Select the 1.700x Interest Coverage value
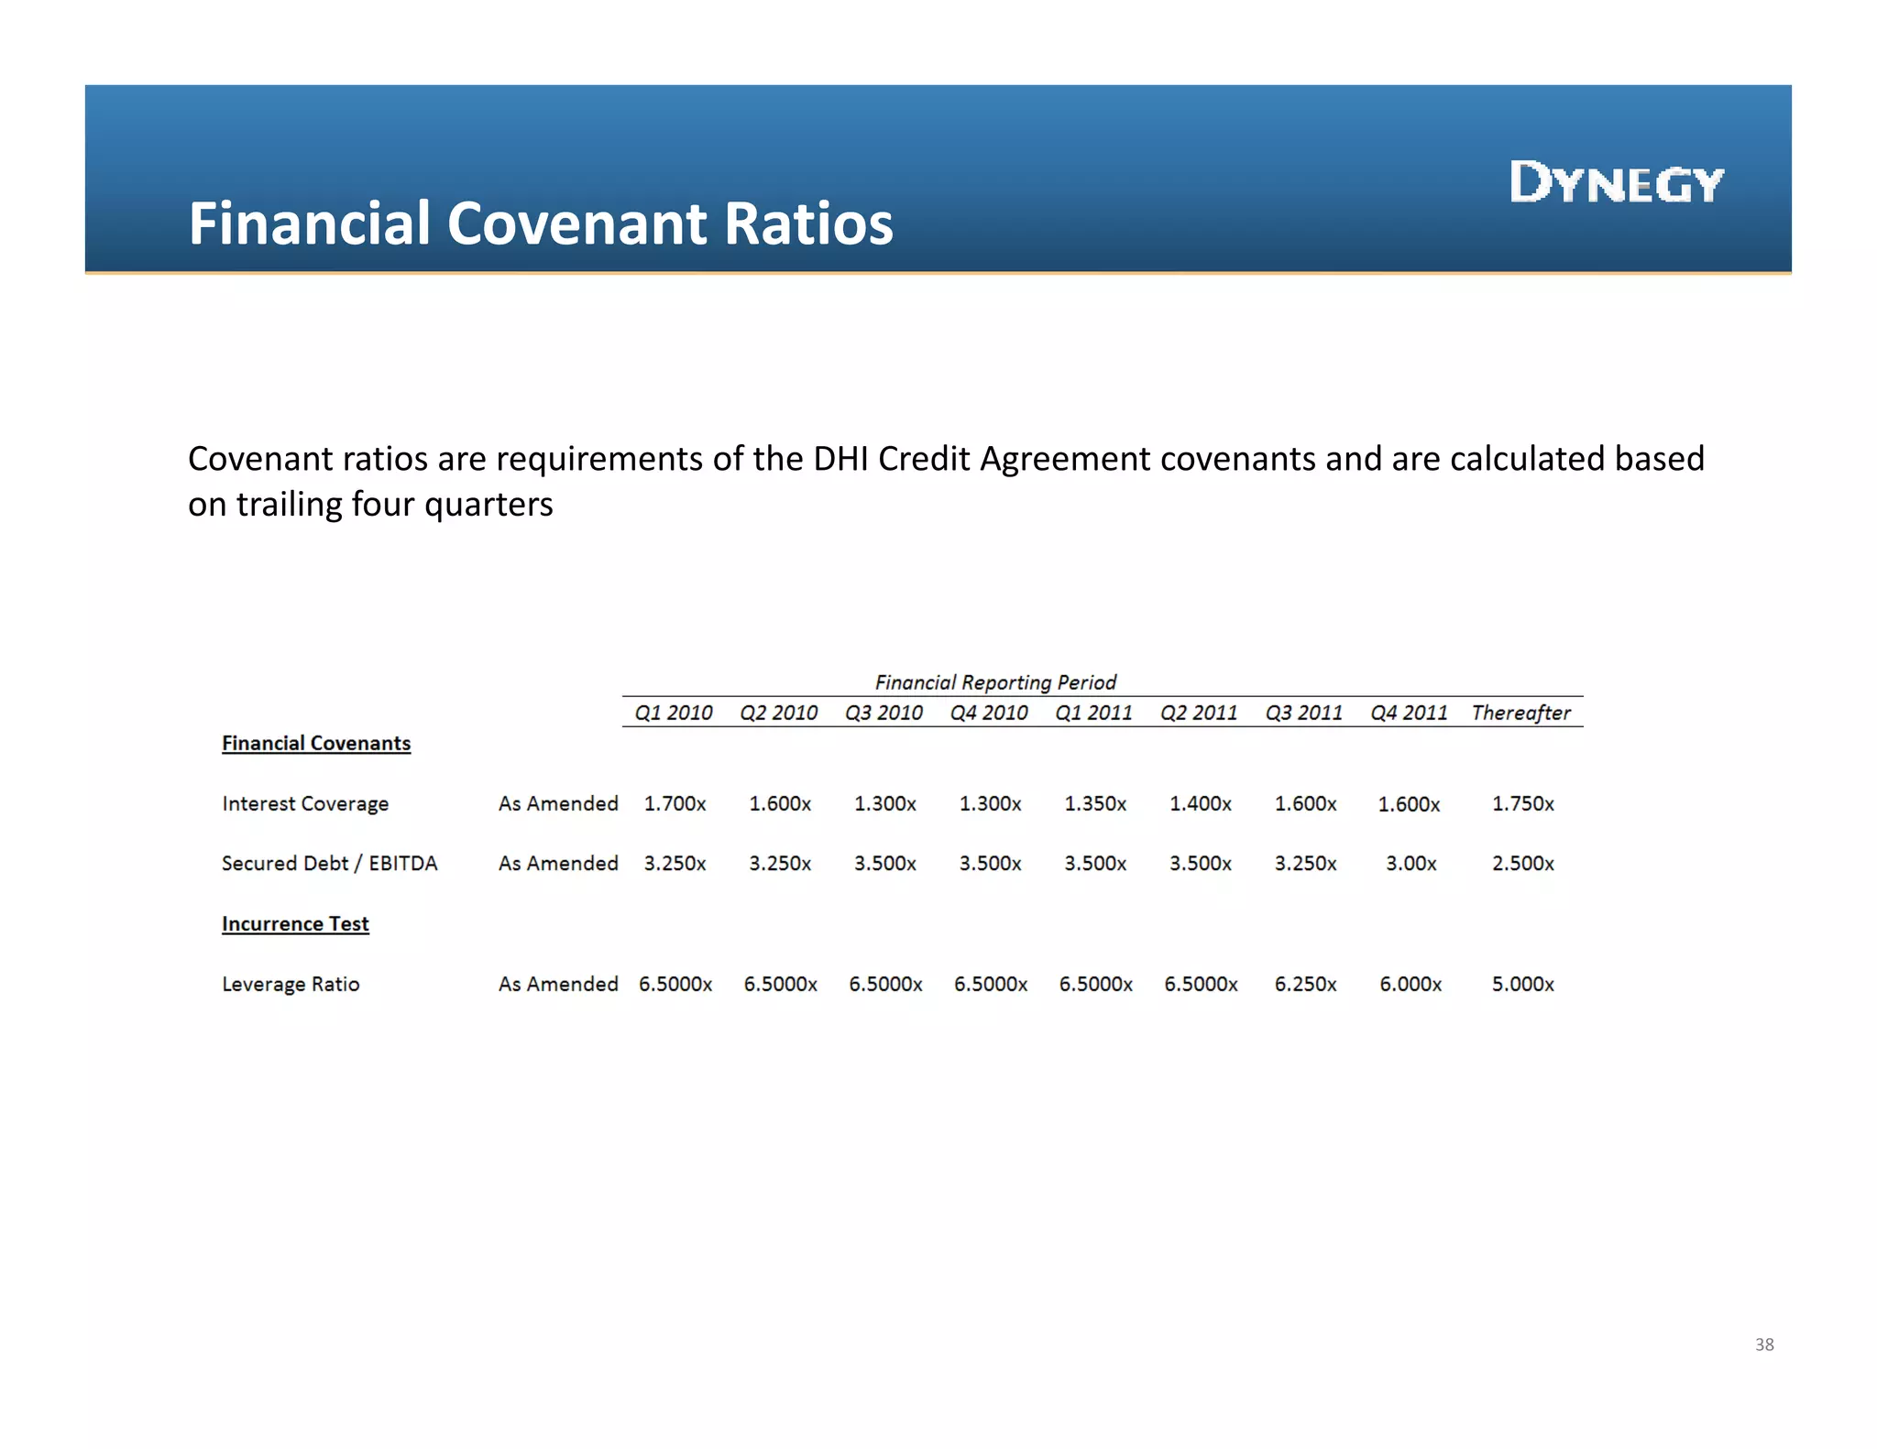 coord(675,803)
